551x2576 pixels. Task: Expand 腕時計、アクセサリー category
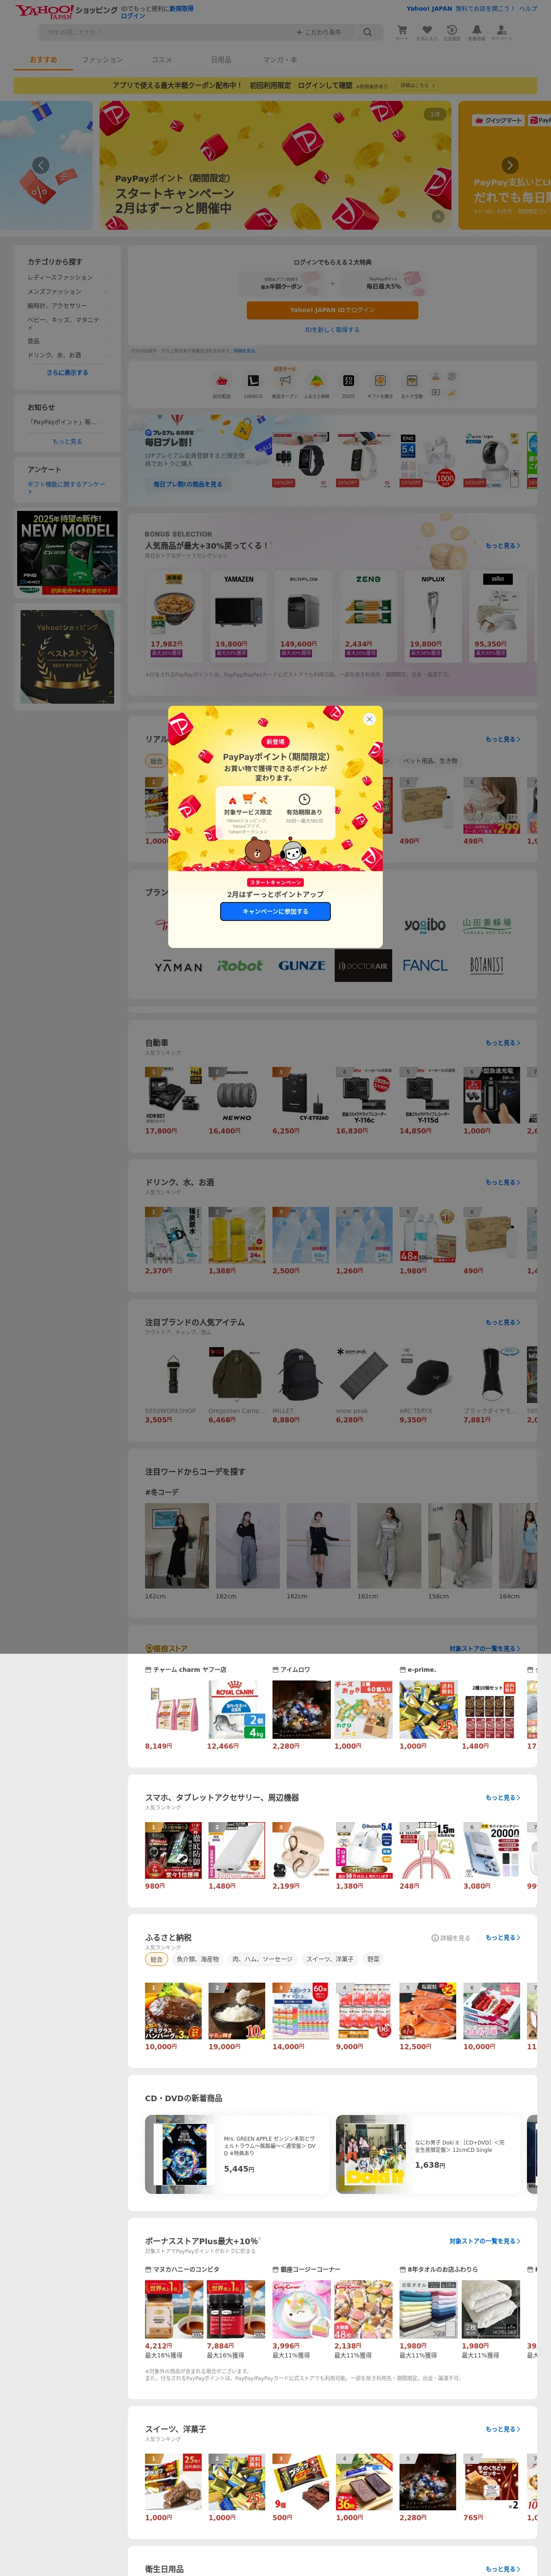pyautogui.click(x=67, y=306)
